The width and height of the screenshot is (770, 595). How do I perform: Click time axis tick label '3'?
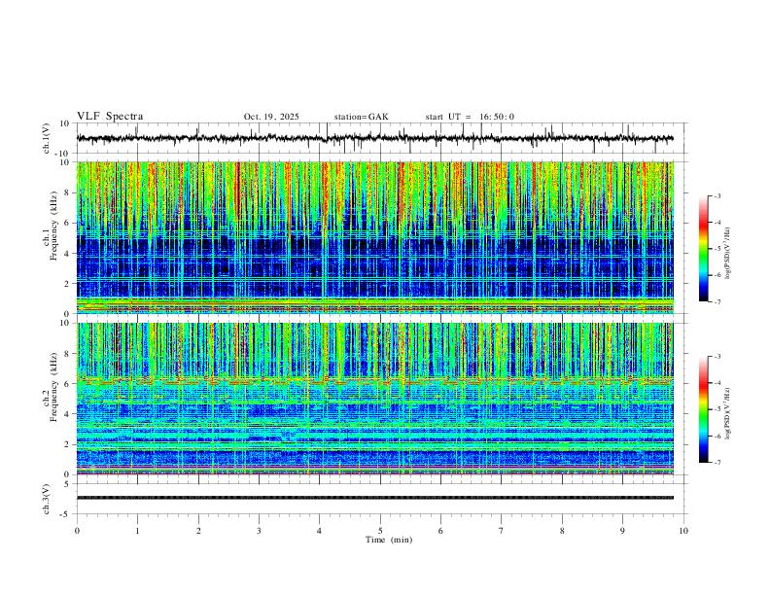click(x=259, y=531)
